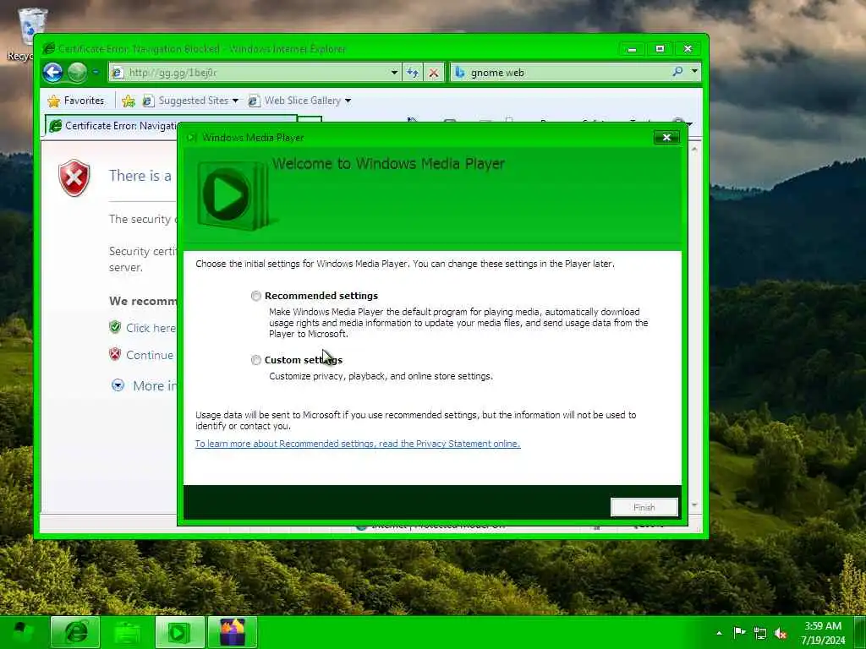Click the Back arrow in Internet Explorer
The image size is (866, 649).
[53, 73]
